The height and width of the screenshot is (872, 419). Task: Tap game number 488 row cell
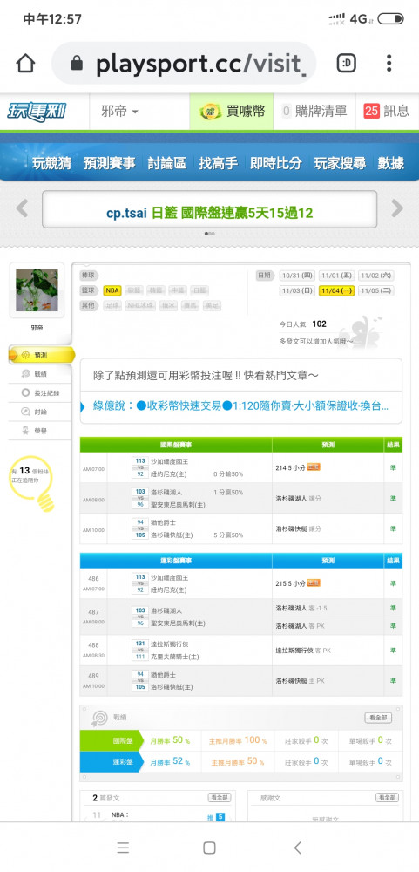click(x=93, y=651)
